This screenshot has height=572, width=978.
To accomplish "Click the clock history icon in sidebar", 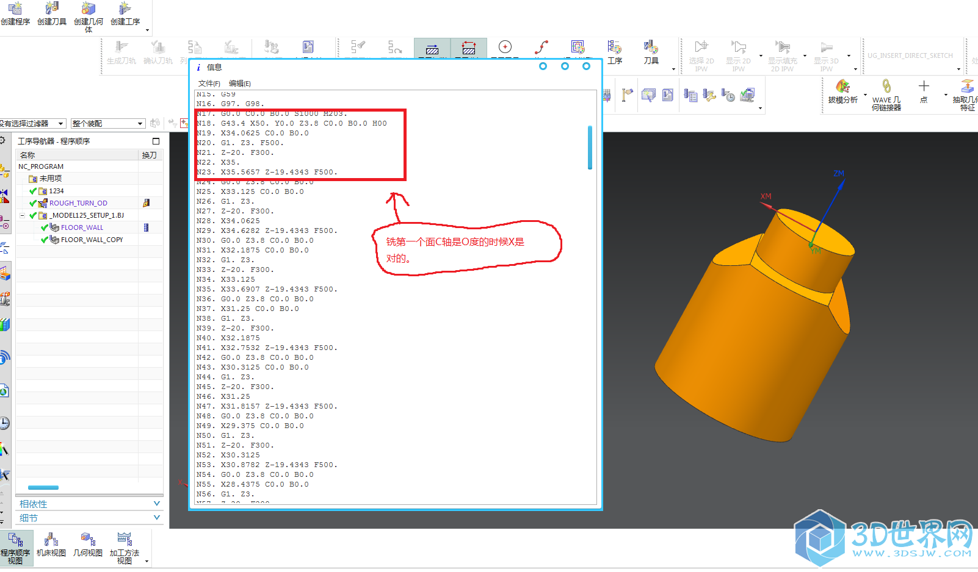I will coord(4,423).
